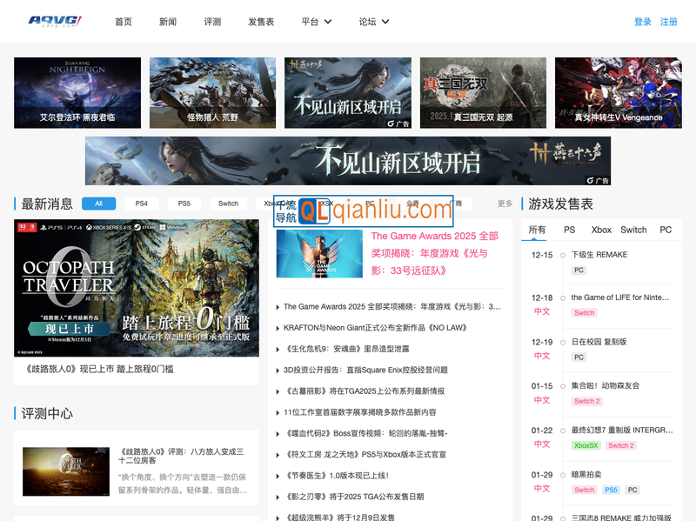
Task: Open the 评测 navigation item
Action: 212,22
